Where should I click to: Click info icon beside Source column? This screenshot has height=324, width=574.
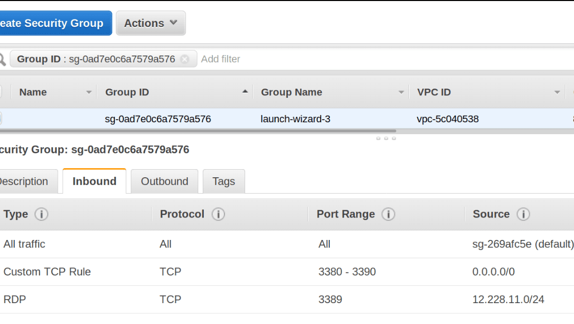click(523, 214)
